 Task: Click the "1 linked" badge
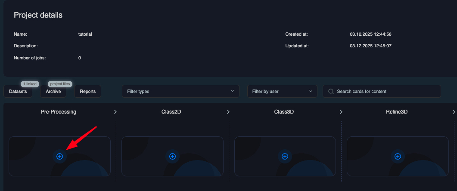click(29, 84)
